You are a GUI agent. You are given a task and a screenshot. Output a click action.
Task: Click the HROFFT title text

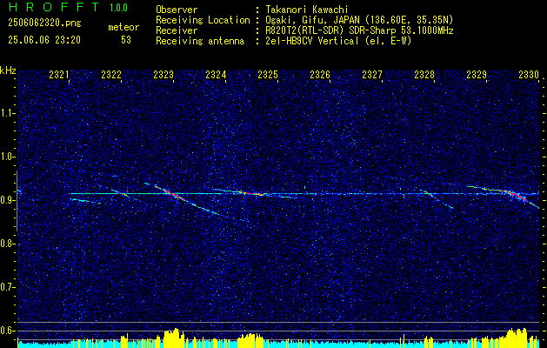point(54,7)
